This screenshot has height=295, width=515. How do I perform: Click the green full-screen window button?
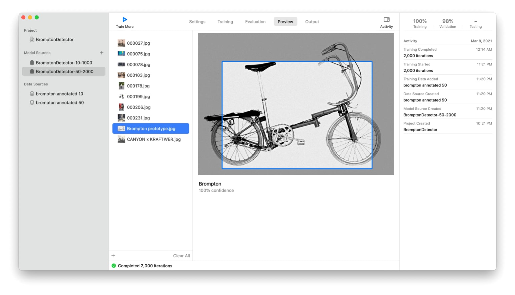pos(37,17)
